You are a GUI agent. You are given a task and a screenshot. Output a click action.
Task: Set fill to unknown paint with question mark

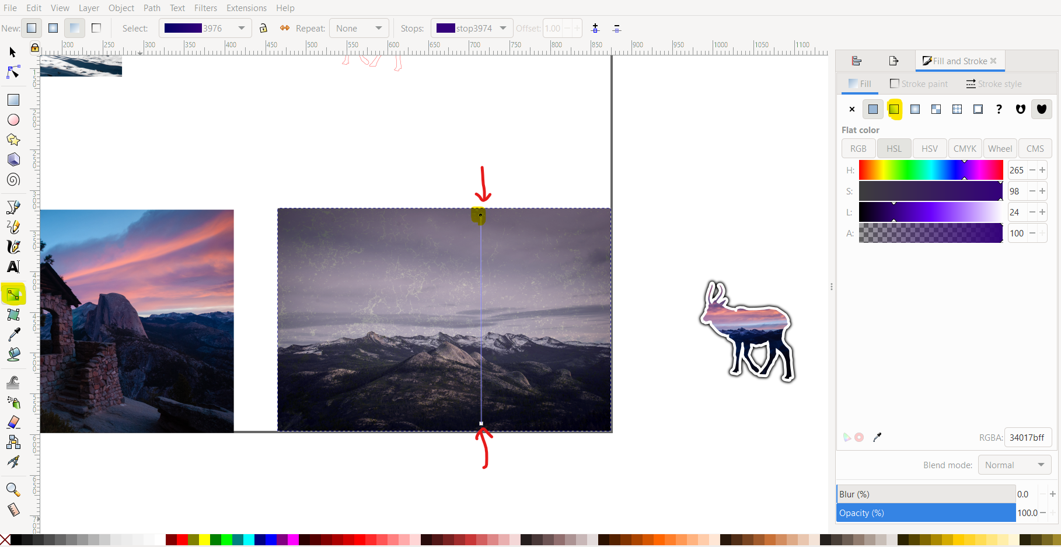click(999, 109)
